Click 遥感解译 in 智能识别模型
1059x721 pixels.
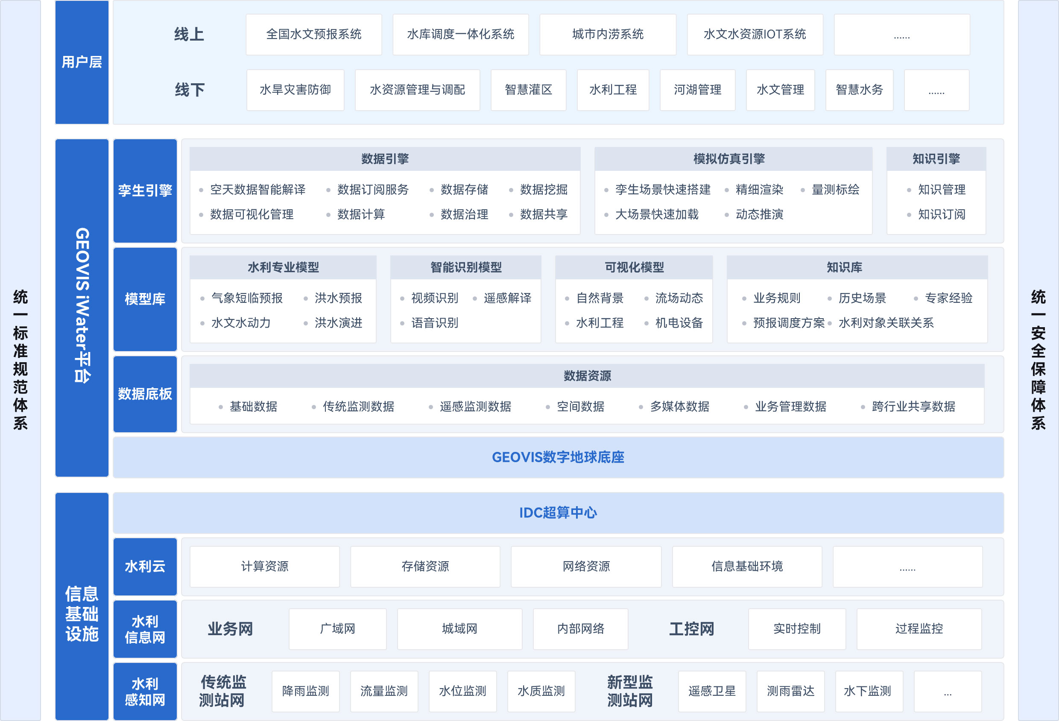tap(508, 299)
